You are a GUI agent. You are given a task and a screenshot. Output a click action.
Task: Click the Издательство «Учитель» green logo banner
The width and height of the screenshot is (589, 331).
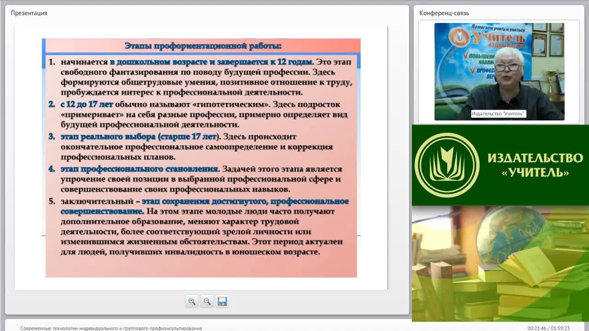click(500, 165)
